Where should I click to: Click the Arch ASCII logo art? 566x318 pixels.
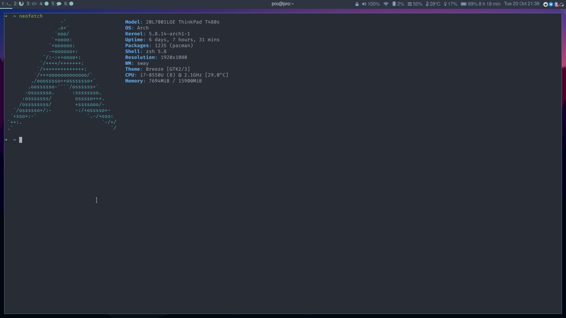pyautogui.click(x=62, y=75)
